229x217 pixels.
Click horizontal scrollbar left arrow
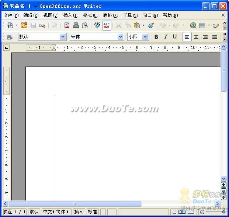click(x=5, y=203)
